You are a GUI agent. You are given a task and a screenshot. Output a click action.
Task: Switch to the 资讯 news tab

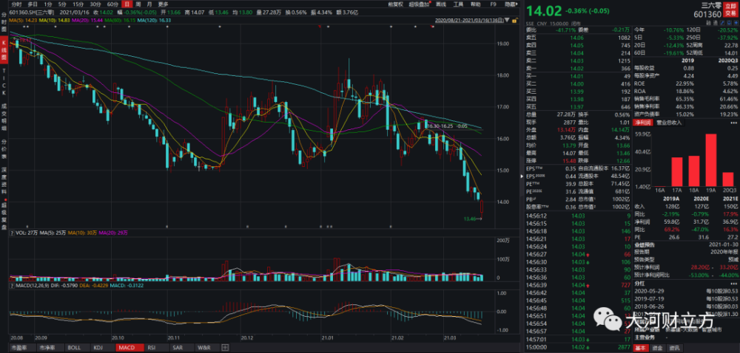pyautogui.click(x=674, y=349)
